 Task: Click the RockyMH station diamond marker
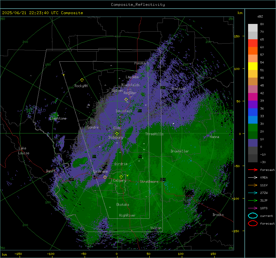[82, 80]
